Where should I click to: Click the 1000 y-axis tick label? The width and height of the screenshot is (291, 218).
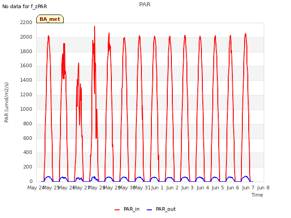click(26, 109)
